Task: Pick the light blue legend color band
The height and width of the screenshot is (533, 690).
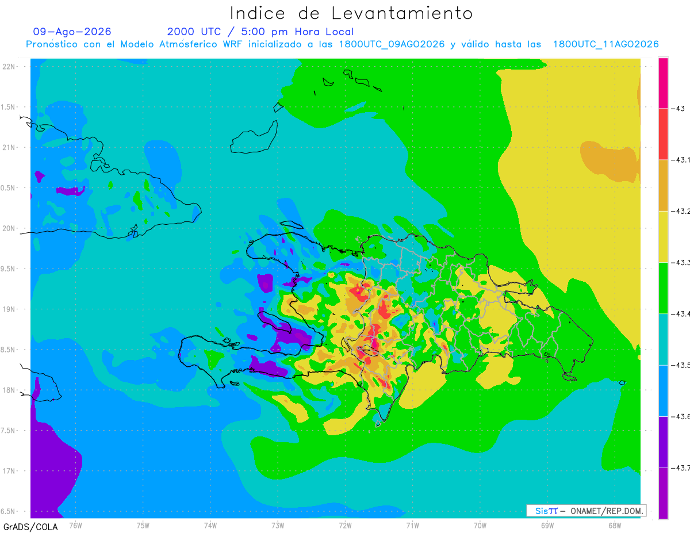Action: click(x=663, y=390)
